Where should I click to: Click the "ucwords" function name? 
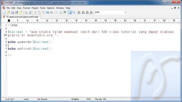click(24, 42)
